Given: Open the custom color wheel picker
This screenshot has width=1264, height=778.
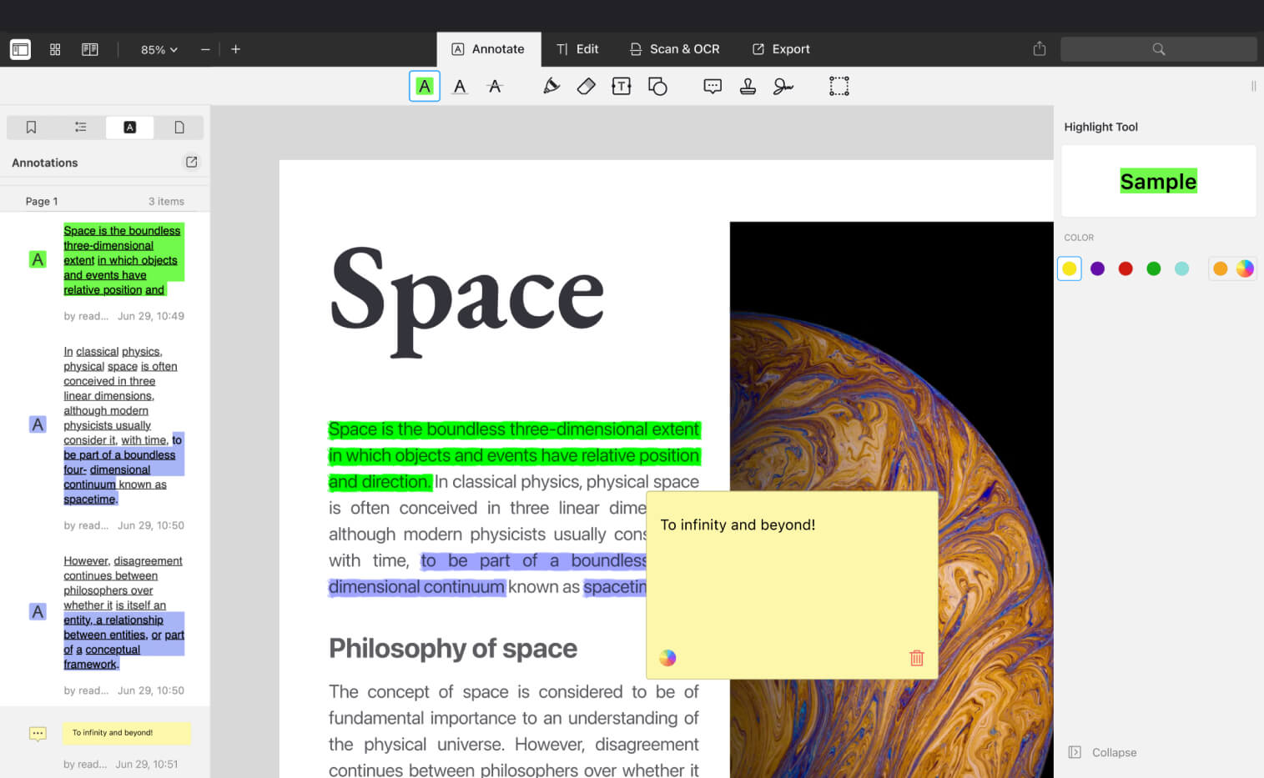Looking at the screenshot, I should pyautogui.click(x=1245, y=269).
